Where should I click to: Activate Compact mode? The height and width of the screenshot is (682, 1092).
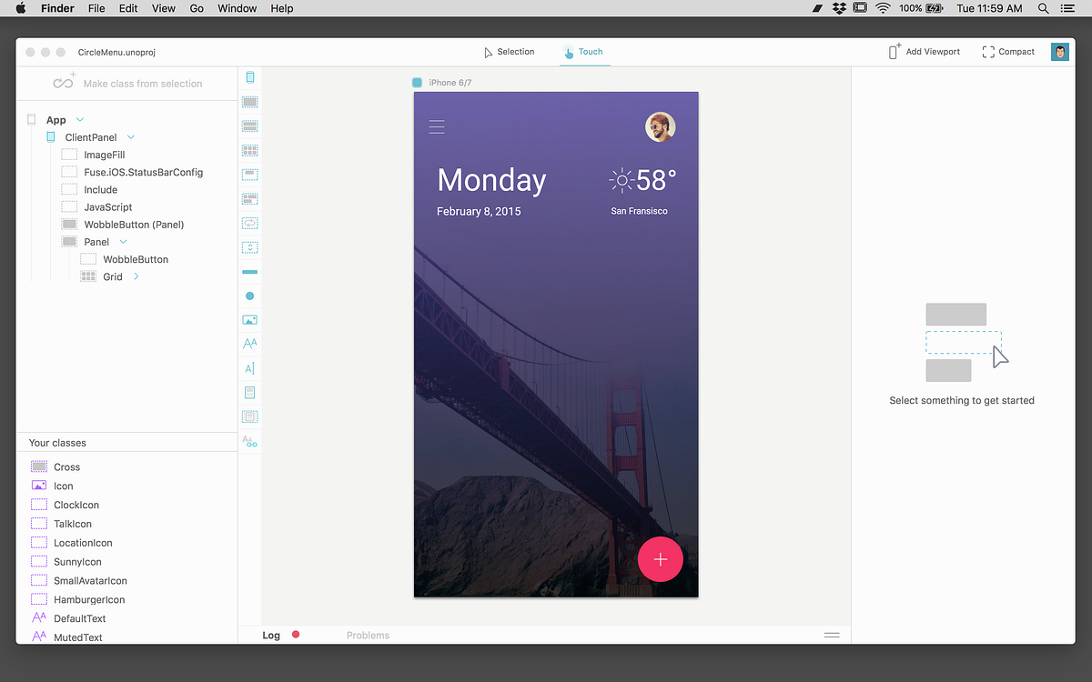point(1007,52)
